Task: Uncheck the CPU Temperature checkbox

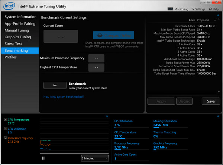Action: click(5, 120)
